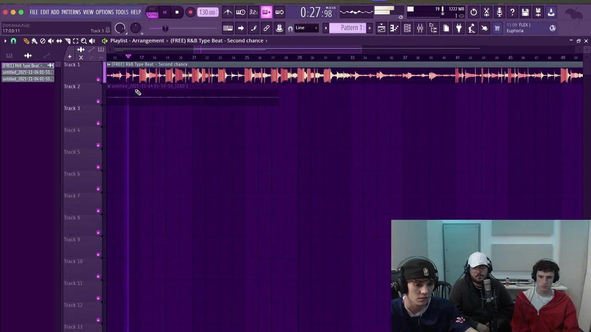Click the 130.000 tempo field

(208, 12)
